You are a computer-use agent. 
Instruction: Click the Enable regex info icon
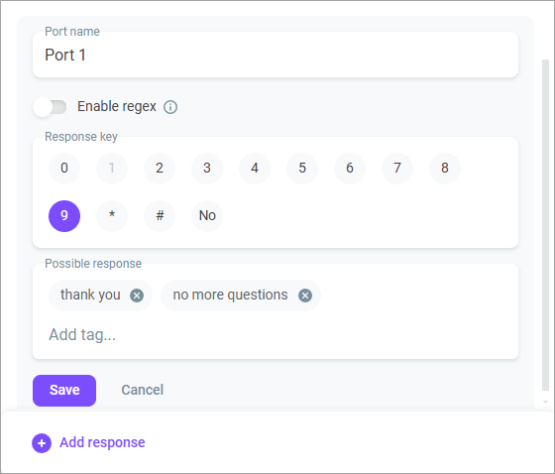pyautogui.click(x=170, y=107)
